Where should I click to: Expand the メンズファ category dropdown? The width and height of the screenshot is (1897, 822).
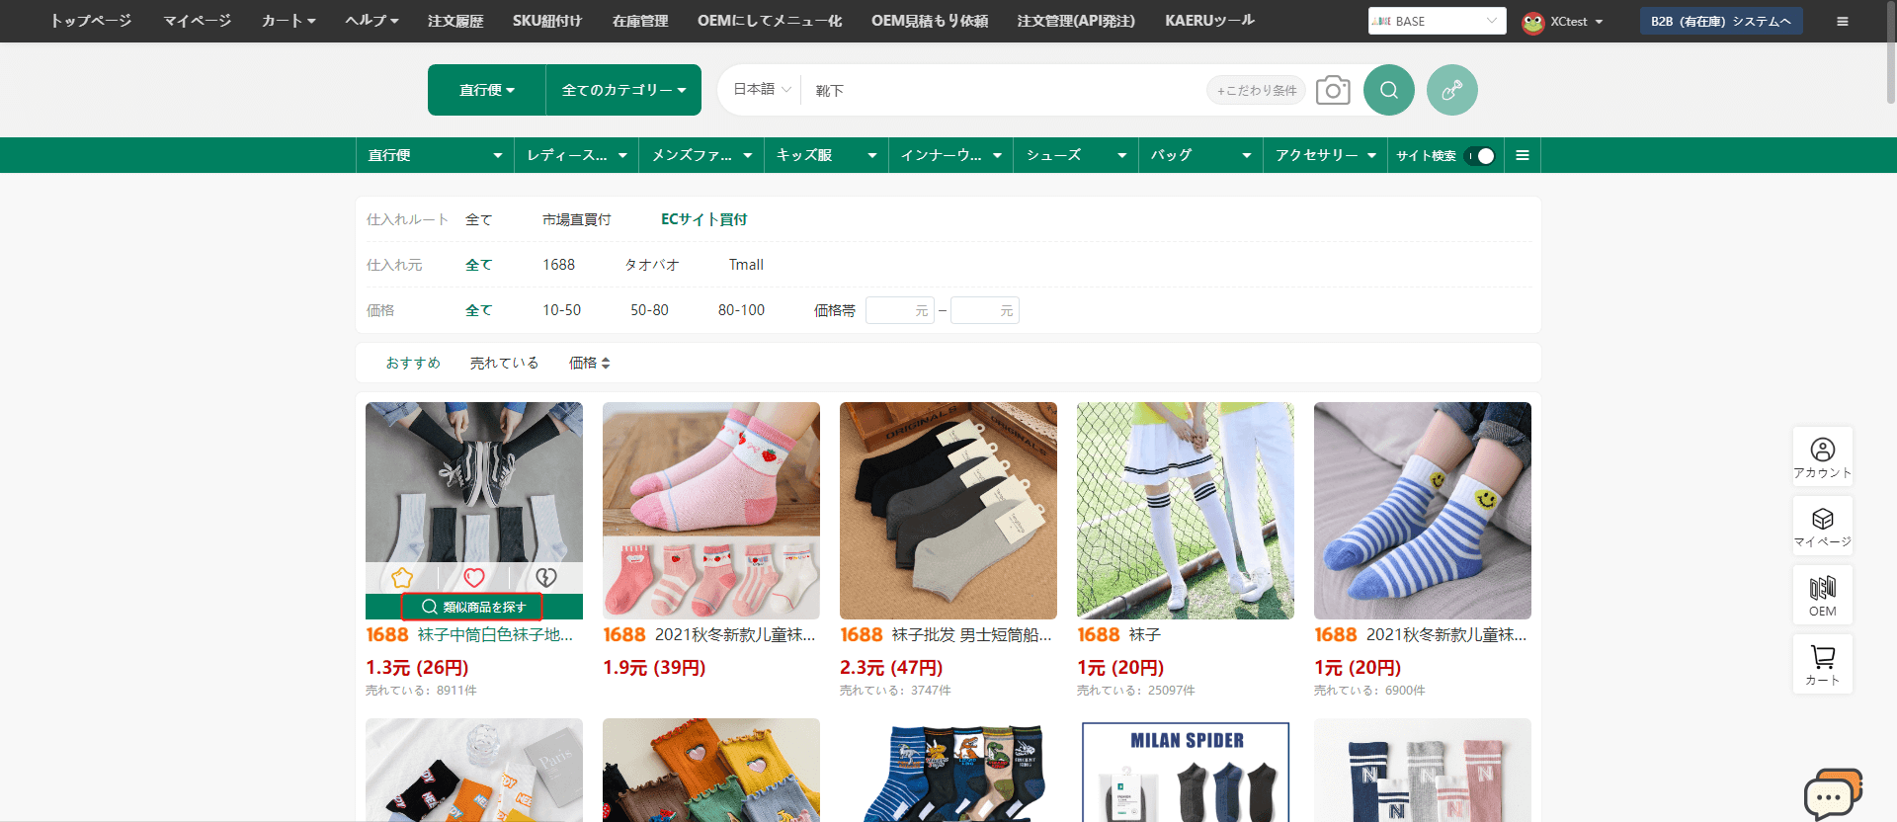701,155
